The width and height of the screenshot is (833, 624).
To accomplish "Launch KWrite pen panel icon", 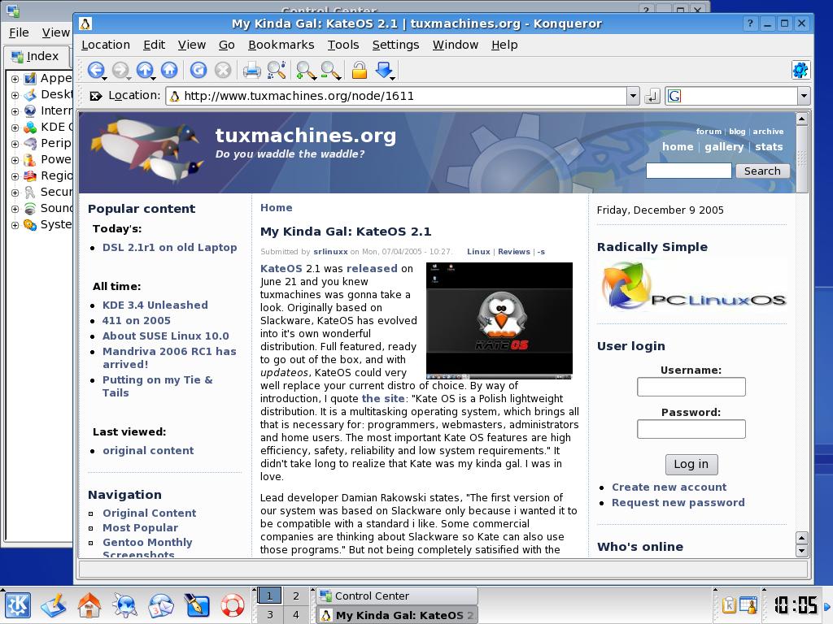I will 197,605.
